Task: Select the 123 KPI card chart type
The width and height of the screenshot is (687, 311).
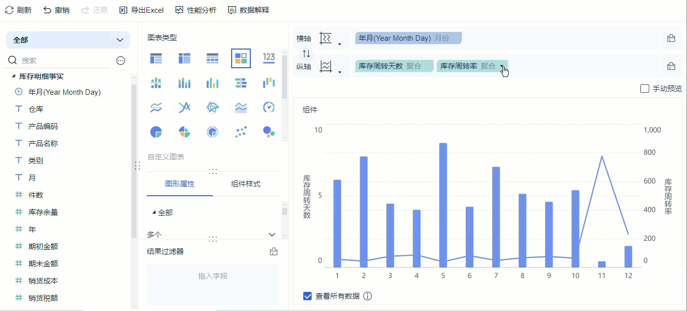Action: pos(269,57)
